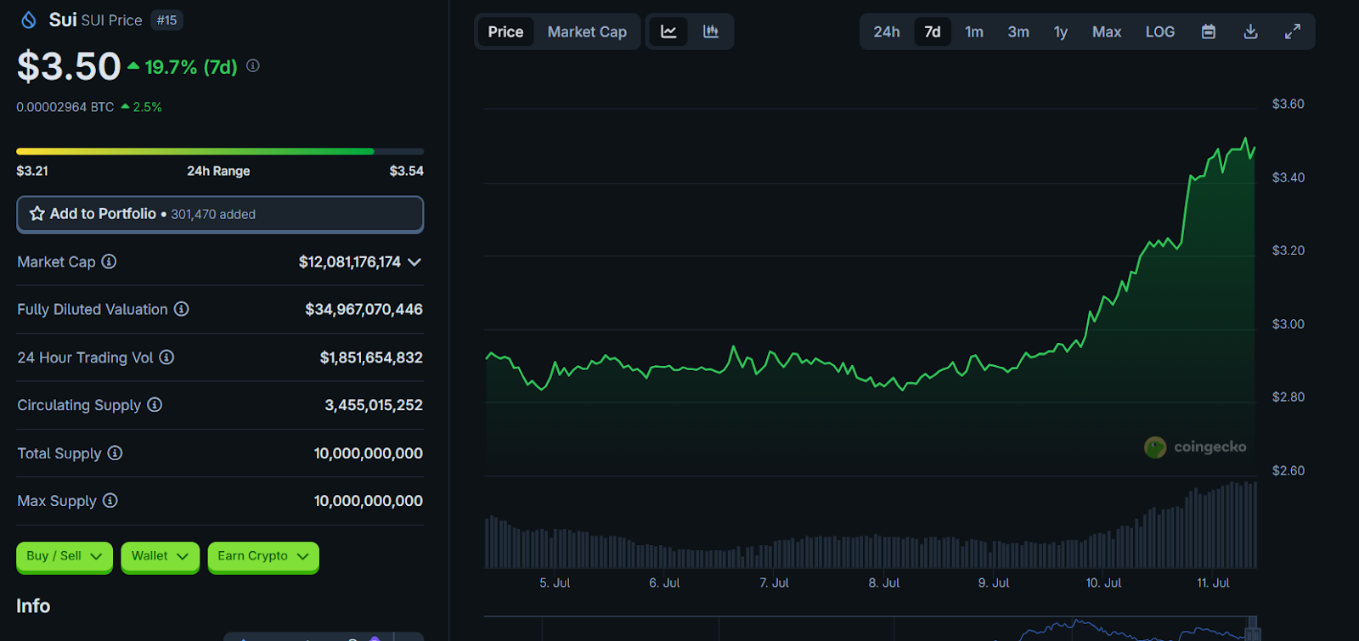Click the $3.50 price value
The height and width of the screenshot is (641, 1359).
[69, 66]
